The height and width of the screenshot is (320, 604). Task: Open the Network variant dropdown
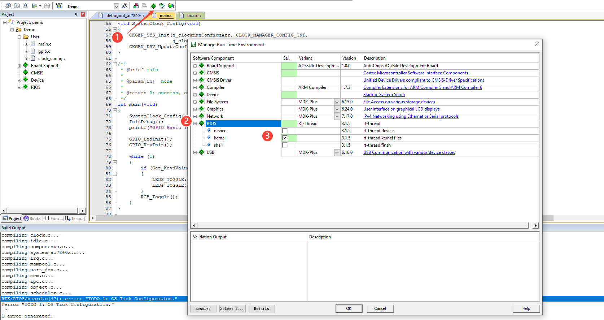pos(337,116)
